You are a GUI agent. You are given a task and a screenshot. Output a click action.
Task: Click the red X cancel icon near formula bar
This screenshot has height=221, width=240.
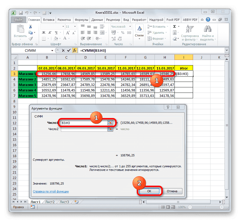click(63, 50)
